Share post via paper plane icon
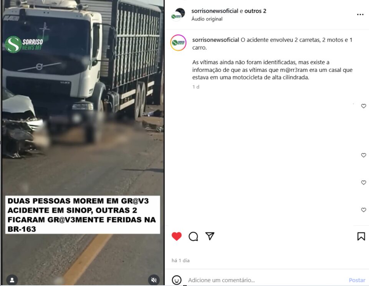The image size is (369, 286). click(210, 236)
